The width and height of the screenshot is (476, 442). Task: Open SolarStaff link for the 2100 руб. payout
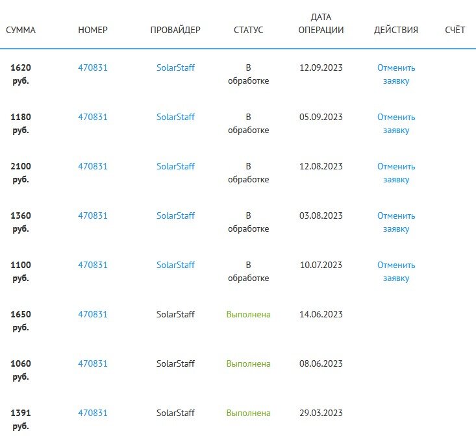tap(175, 166)
